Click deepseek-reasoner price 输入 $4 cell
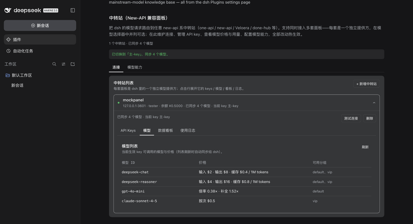The image size is (413, 224). (x=234, y=182)
